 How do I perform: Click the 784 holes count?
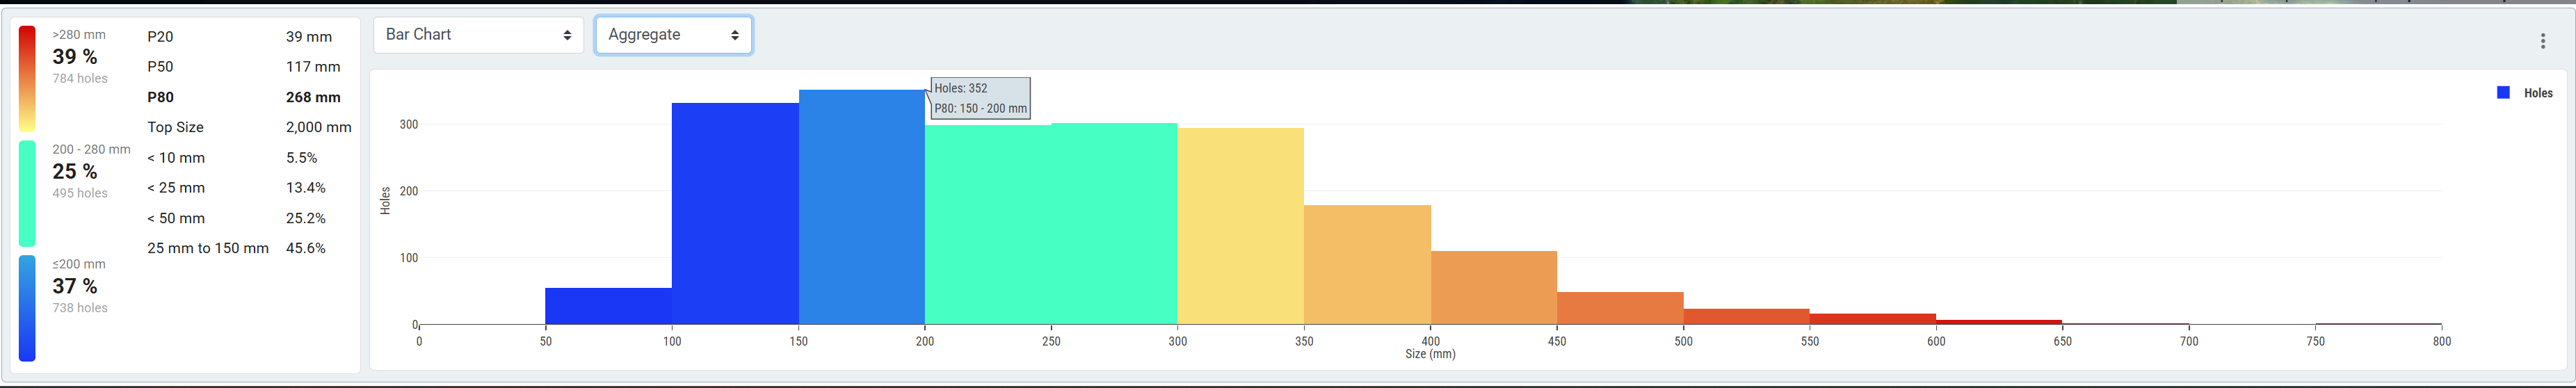[x=80, y=79]
